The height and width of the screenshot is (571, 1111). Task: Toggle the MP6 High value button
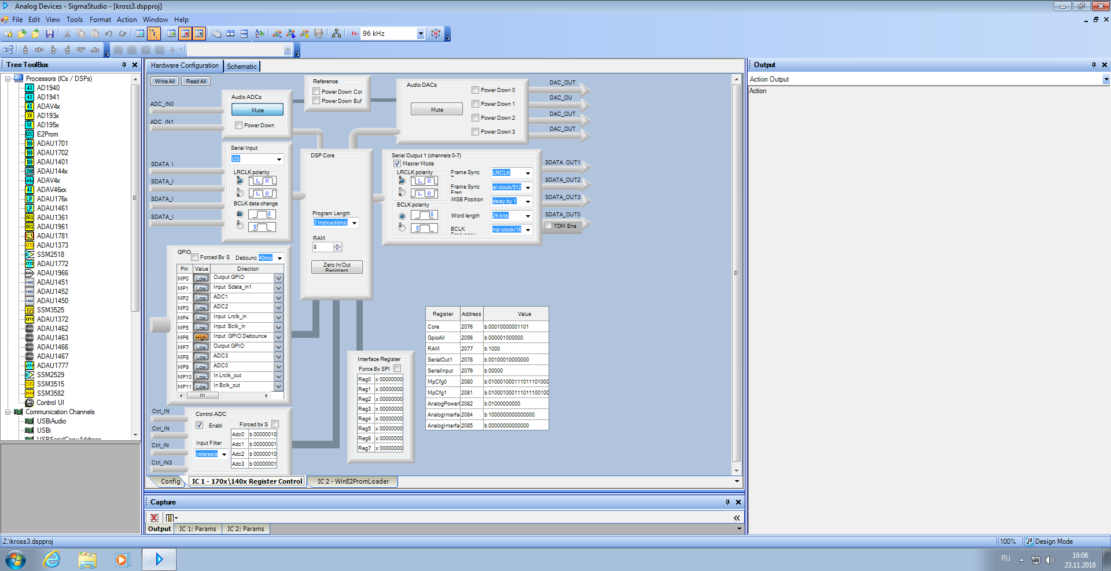tap(201, 337)
